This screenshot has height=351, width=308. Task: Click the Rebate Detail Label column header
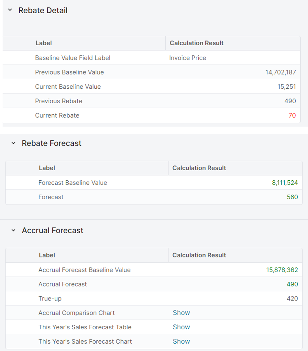(44, 43)
